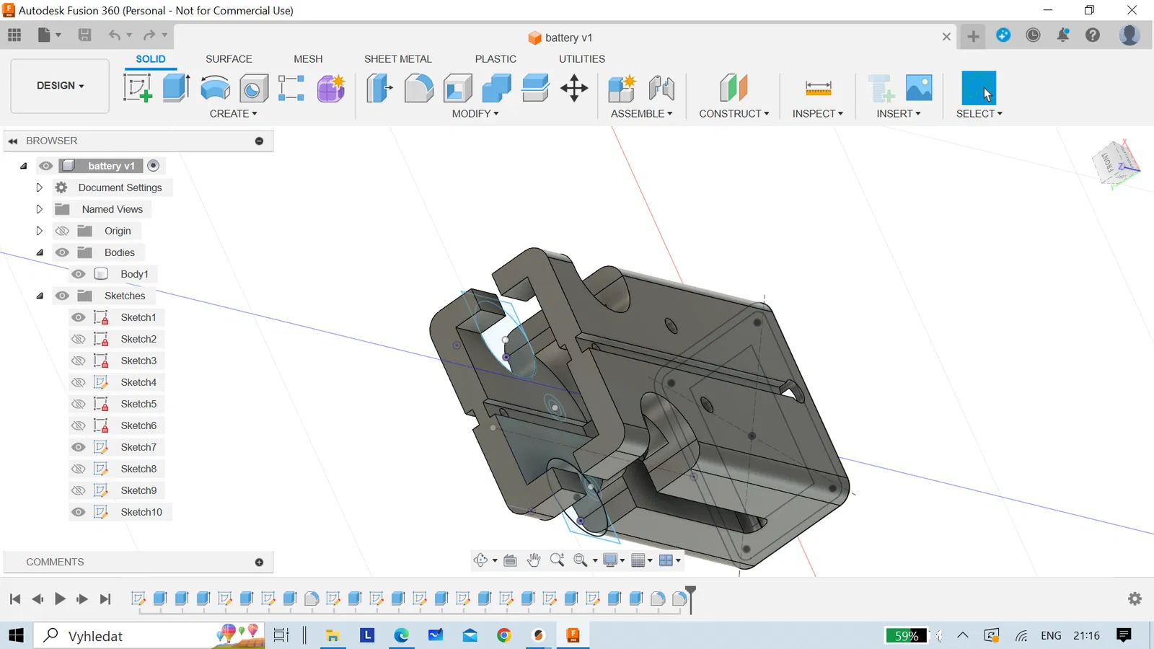Select the Hole tool

point(253,88)
